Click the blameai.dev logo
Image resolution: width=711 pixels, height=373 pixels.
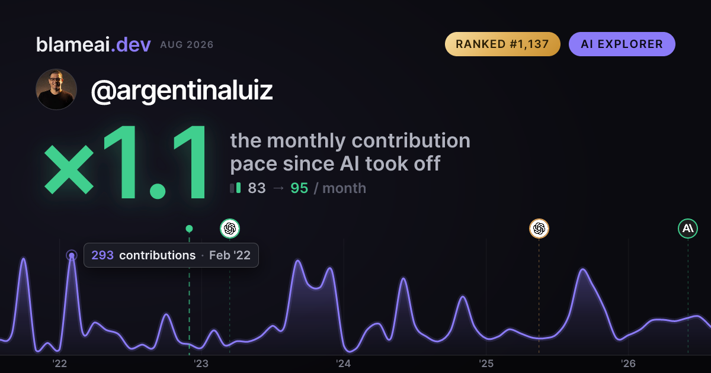(x=93, y=44)
